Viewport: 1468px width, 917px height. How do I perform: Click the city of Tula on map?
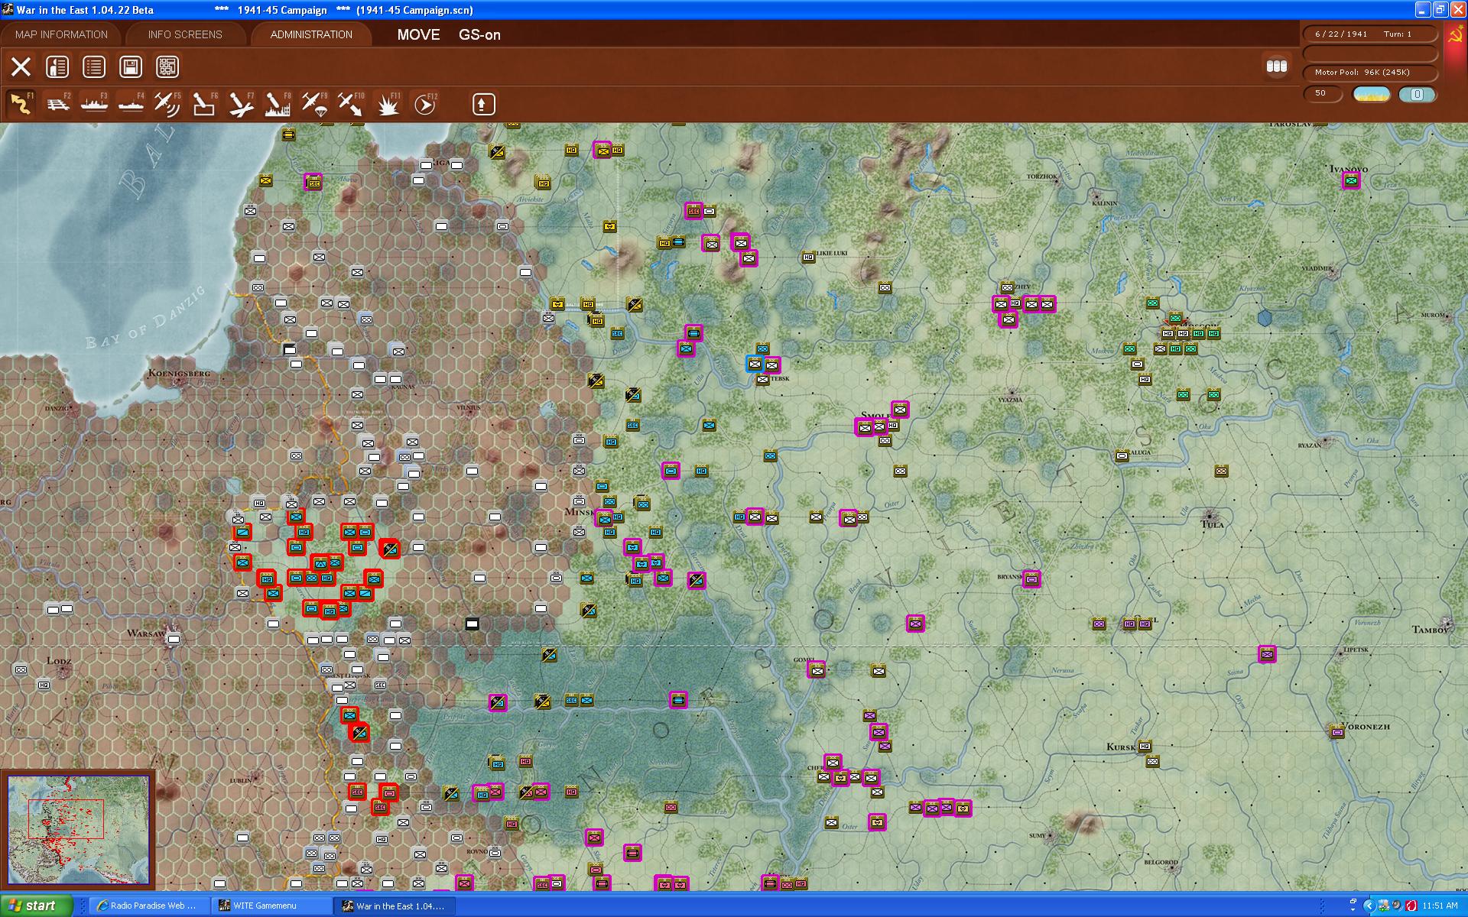[1211, 519]
